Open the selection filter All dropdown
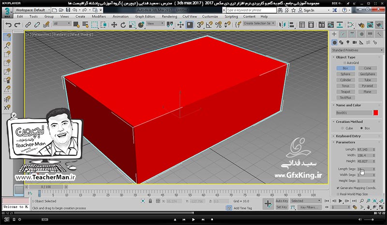The height and width of the screenshot is (225, 387). click(x=62, y=24)
